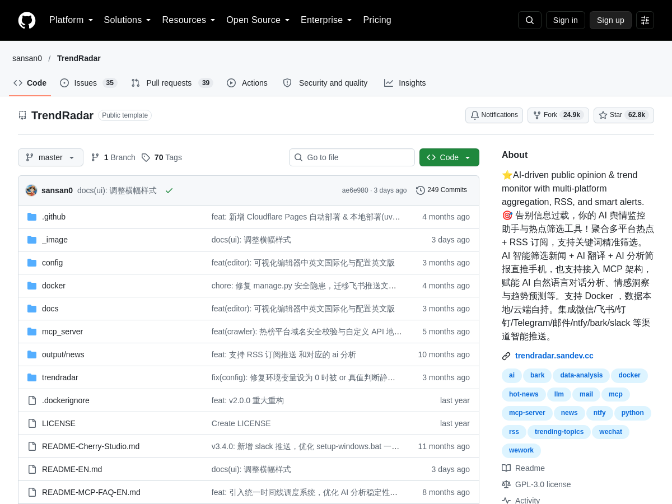Open the search magnifier button

530,20
